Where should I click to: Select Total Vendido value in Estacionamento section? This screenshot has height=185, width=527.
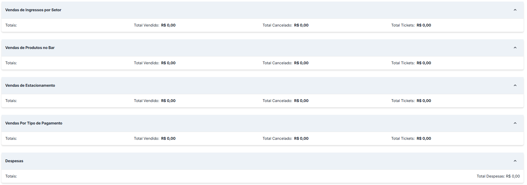[168, 101]
